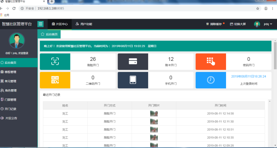Open 开门记录 in the sidebar
Screen dimensions: 277x148
tap(10, 109)
